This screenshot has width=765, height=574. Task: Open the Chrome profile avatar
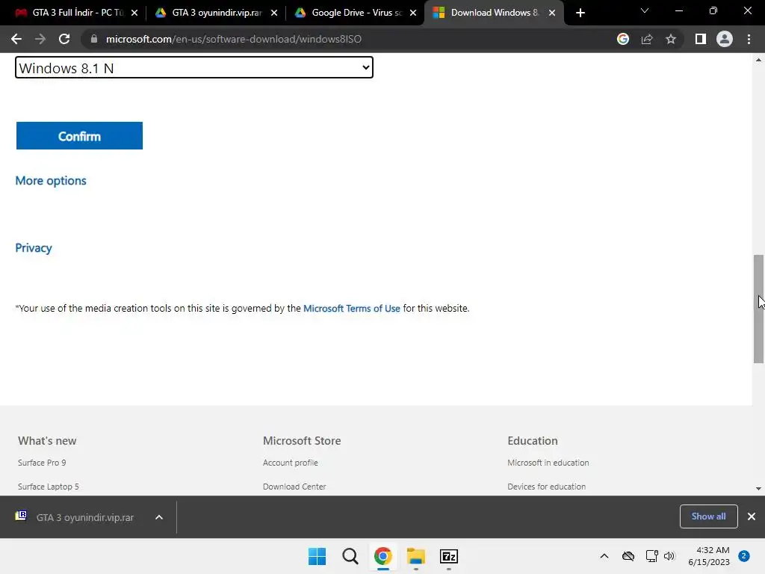725,39
